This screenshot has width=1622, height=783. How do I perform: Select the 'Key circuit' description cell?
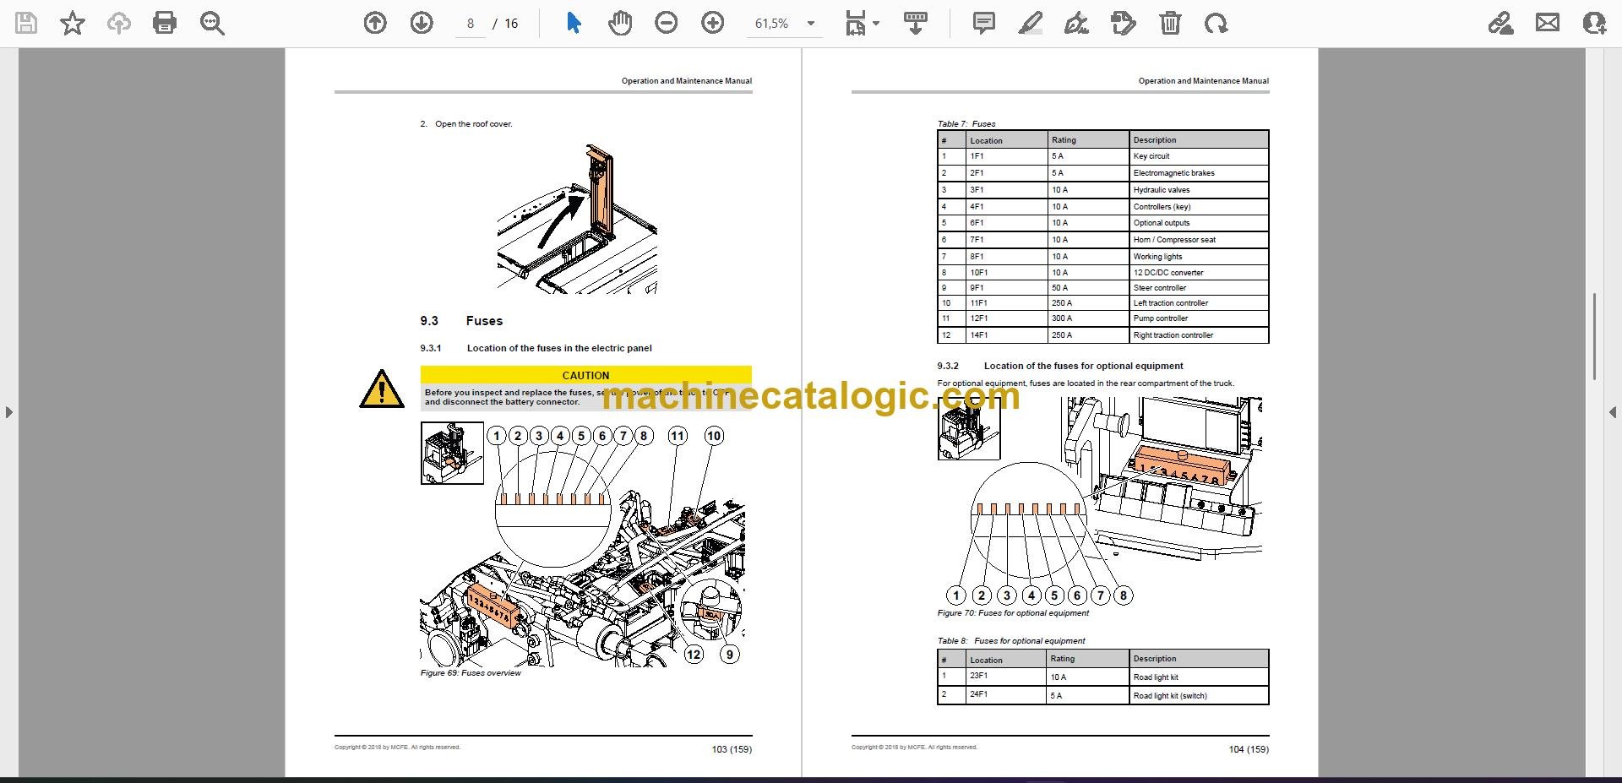click(1199, 156)
